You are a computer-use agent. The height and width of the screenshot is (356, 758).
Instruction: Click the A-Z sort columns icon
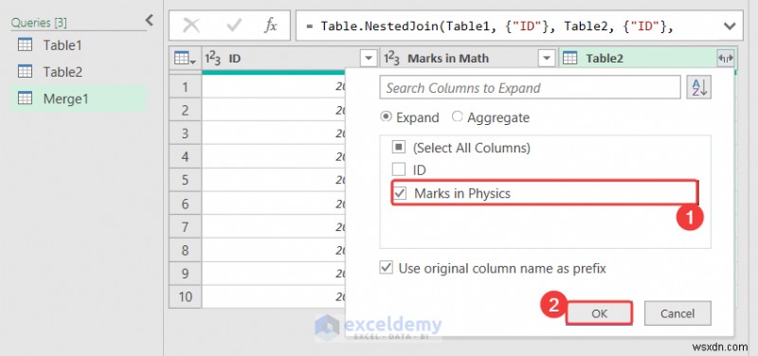[699, 87]
